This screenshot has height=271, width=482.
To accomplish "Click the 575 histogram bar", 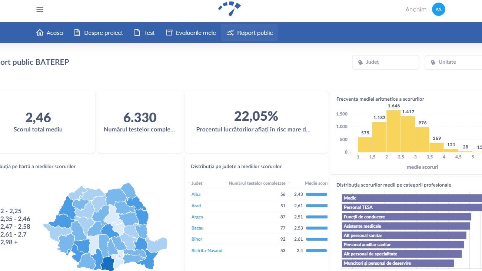I will [x=365, y=144].
